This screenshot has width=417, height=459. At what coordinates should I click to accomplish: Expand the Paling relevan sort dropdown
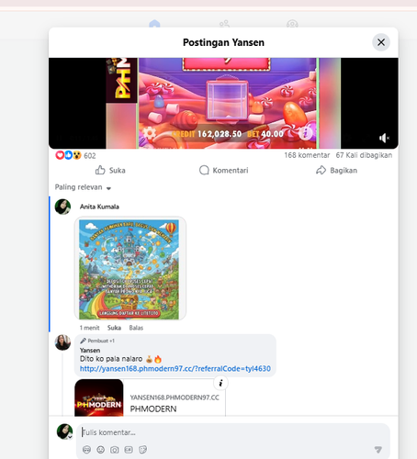point(83,187)
